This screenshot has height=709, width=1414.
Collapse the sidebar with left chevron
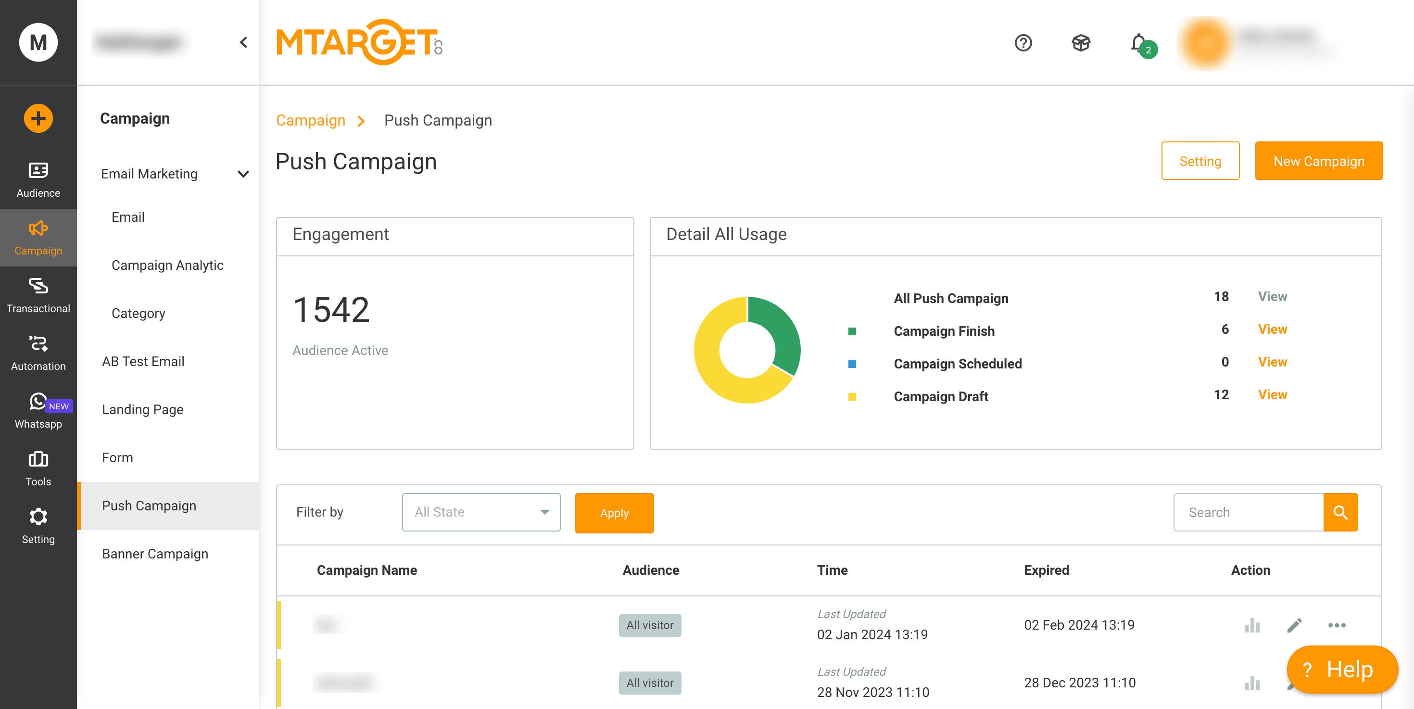244,42
